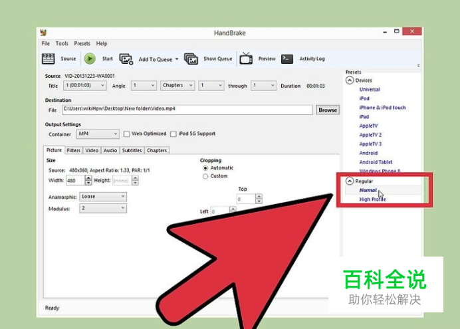Open the ending chapter dropdown after through

(x=263, y=85)
